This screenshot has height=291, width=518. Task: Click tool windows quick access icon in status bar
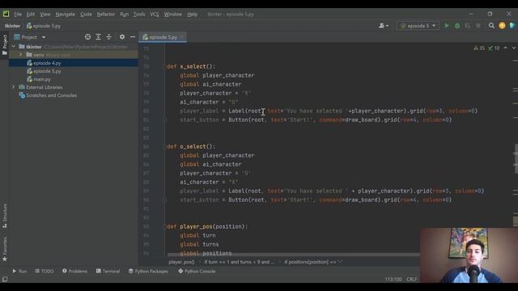5,279
